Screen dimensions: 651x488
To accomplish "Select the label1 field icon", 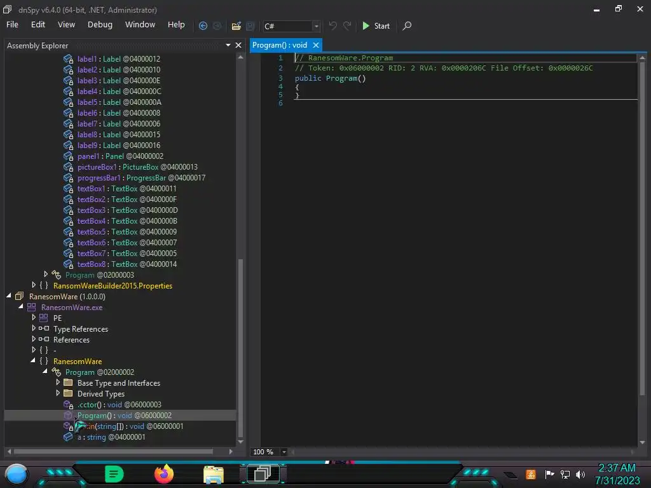I will click(x=68, y=59).
